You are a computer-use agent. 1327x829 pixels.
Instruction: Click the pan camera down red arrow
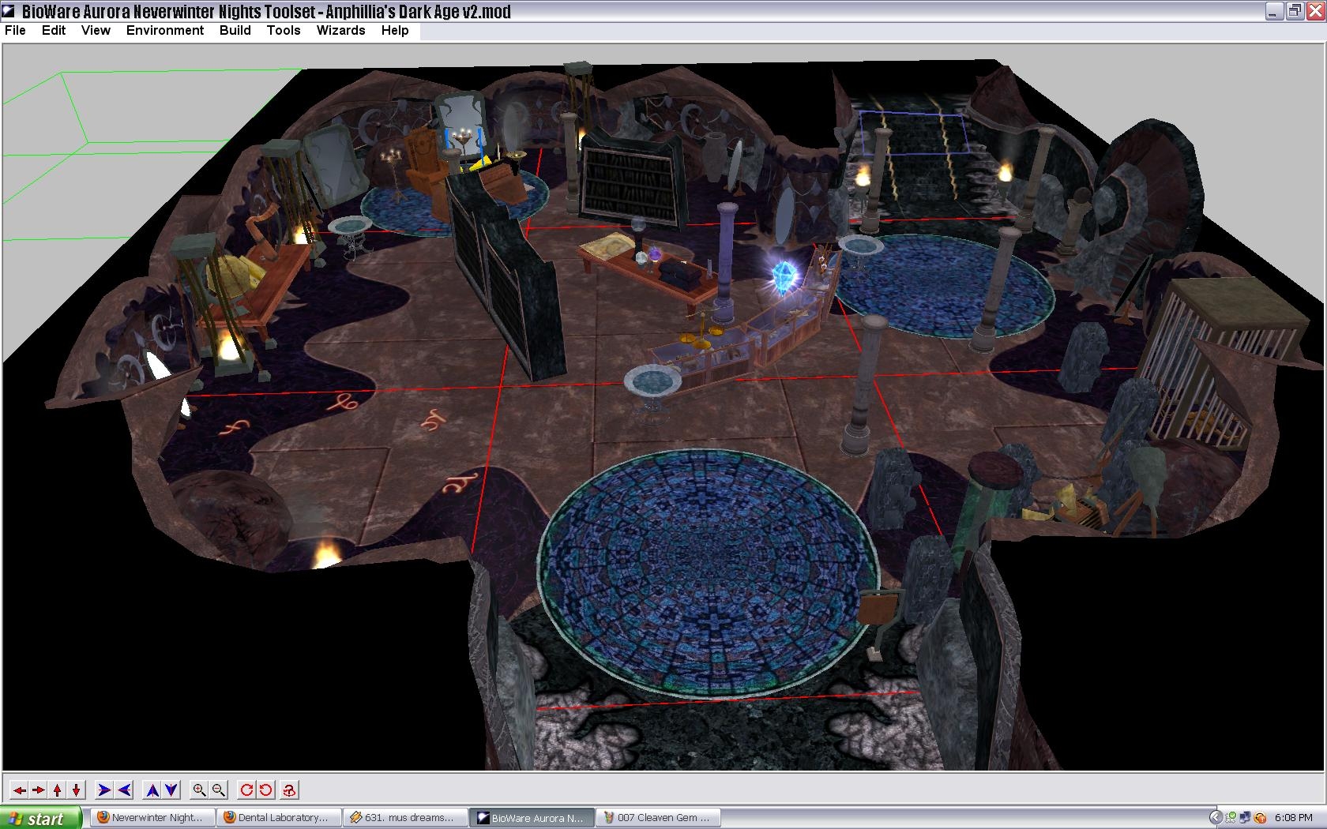[77, 790]
